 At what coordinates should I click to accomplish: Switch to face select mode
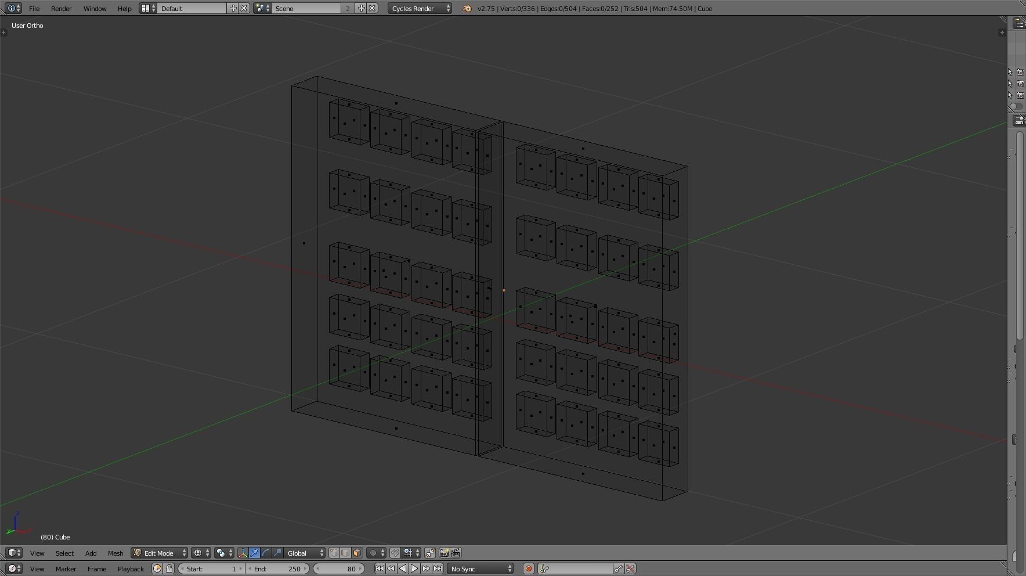point(357,553)
